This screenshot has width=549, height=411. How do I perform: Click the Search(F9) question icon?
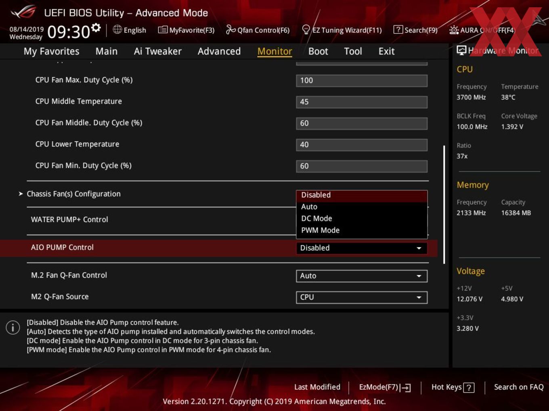[398, 29]
